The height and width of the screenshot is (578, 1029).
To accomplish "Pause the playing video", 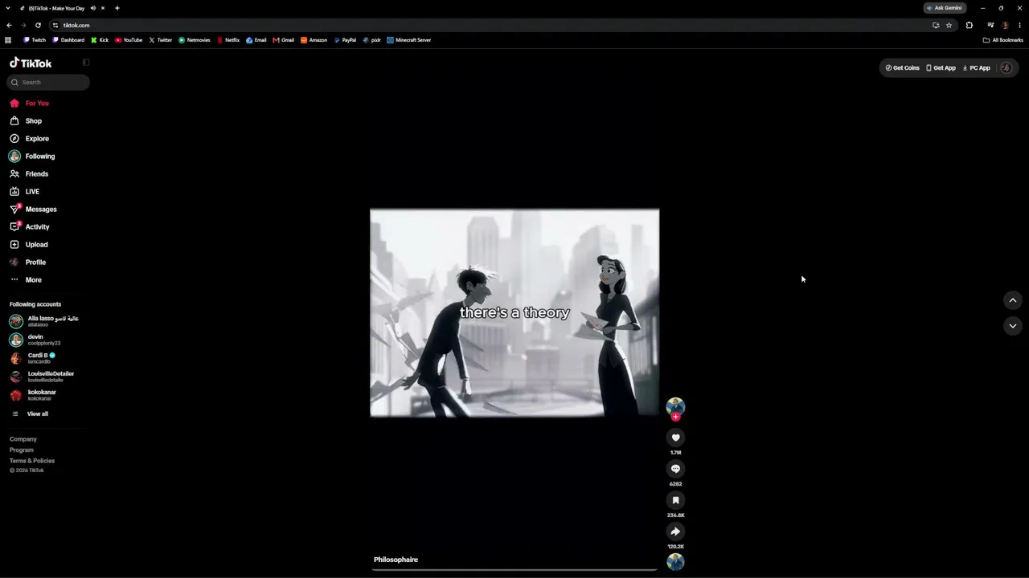I will tap(514, 313).
